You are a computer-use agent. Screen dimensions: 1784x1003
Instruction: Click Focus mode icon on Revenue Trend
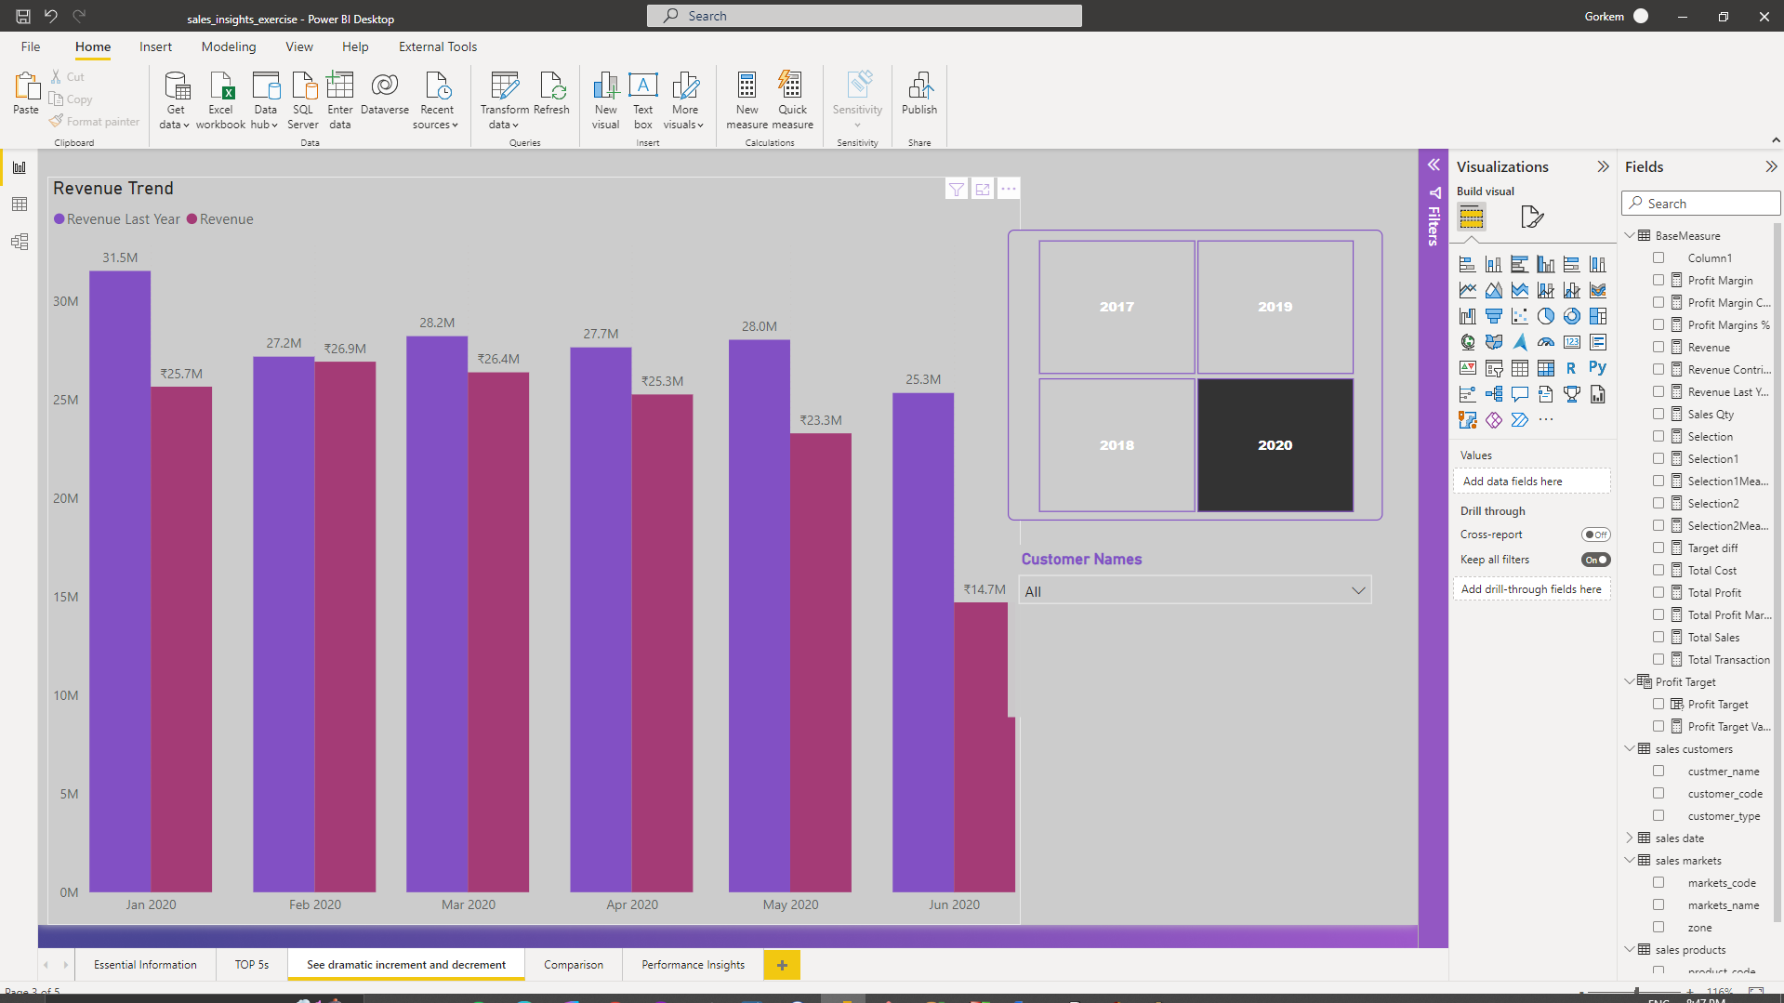(983, 189)
